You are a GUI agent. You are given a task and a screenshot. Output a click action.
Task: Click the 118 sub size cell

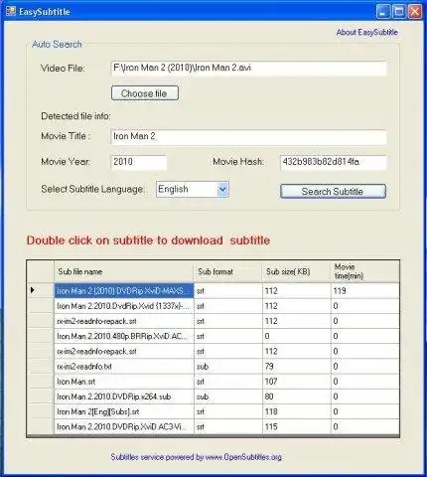[297, 411]
